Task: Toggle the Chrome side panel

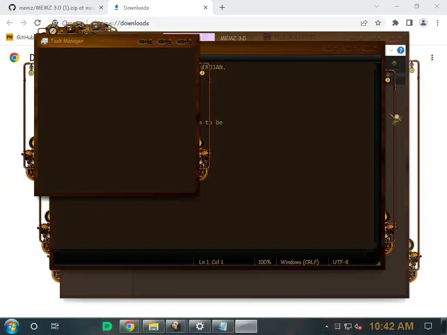Action: [409, 23]
